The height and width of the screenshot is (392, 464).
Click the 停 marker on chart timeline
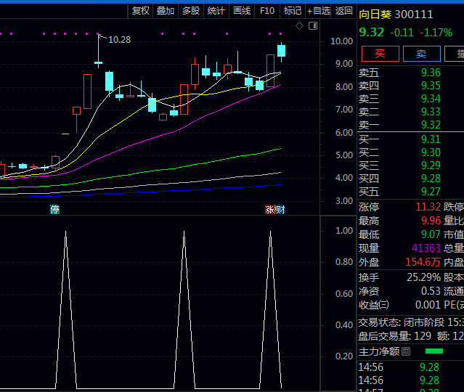[54, 210]
